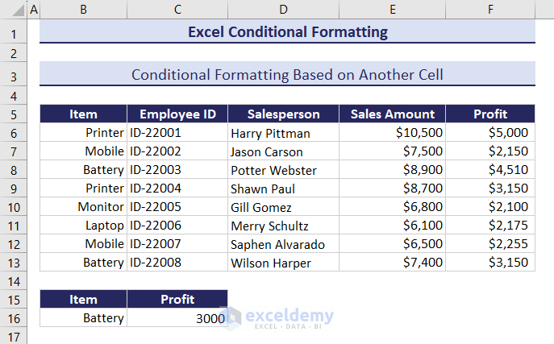The image size is (554, 344).
Task: Click the Excel Conditional Formatting title cell
Action: point(287,32)
